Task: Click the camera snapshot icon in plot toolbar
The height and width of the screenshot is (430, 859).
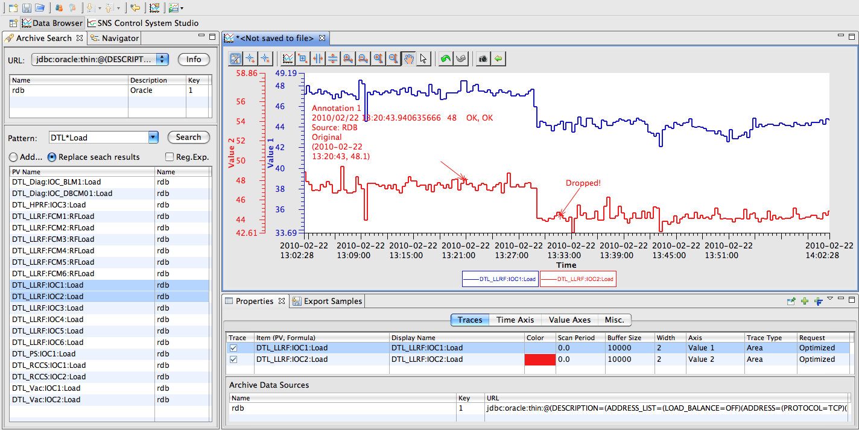Action: (483, 58)
